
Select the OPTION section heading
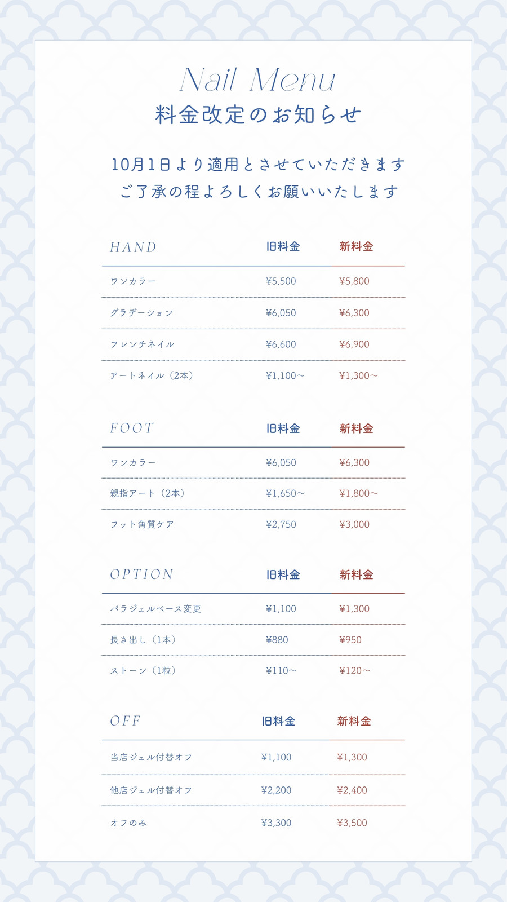(142, 574)
